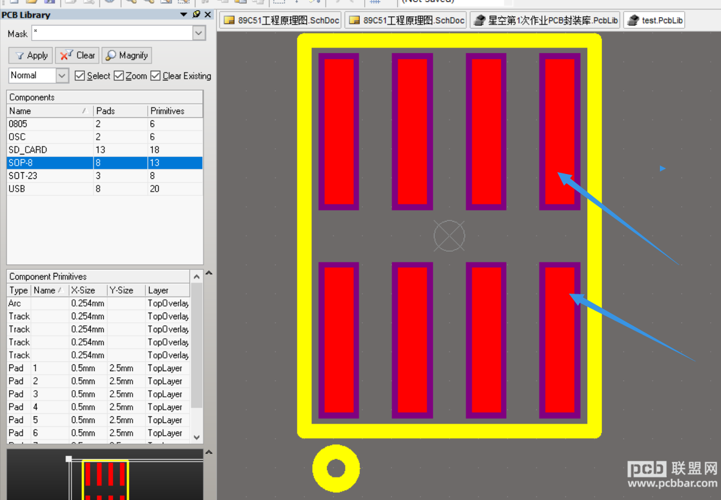This screenshot has width=721, height=500.
Task: Sort primitives by Y-Size column header
Action: (x=126, y=291)
